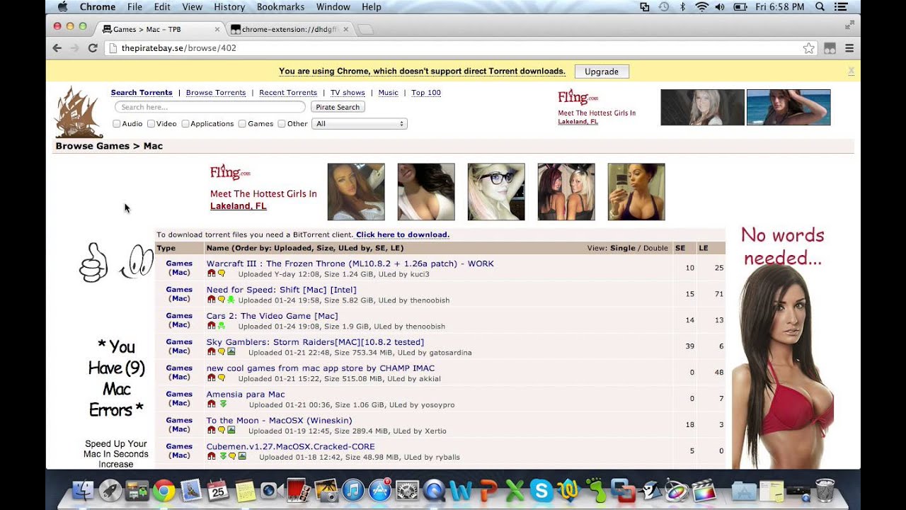This screenshot has height=510, width=906.
Task: Sort torrents by the LE column
Action: click(x=704, y=248)
